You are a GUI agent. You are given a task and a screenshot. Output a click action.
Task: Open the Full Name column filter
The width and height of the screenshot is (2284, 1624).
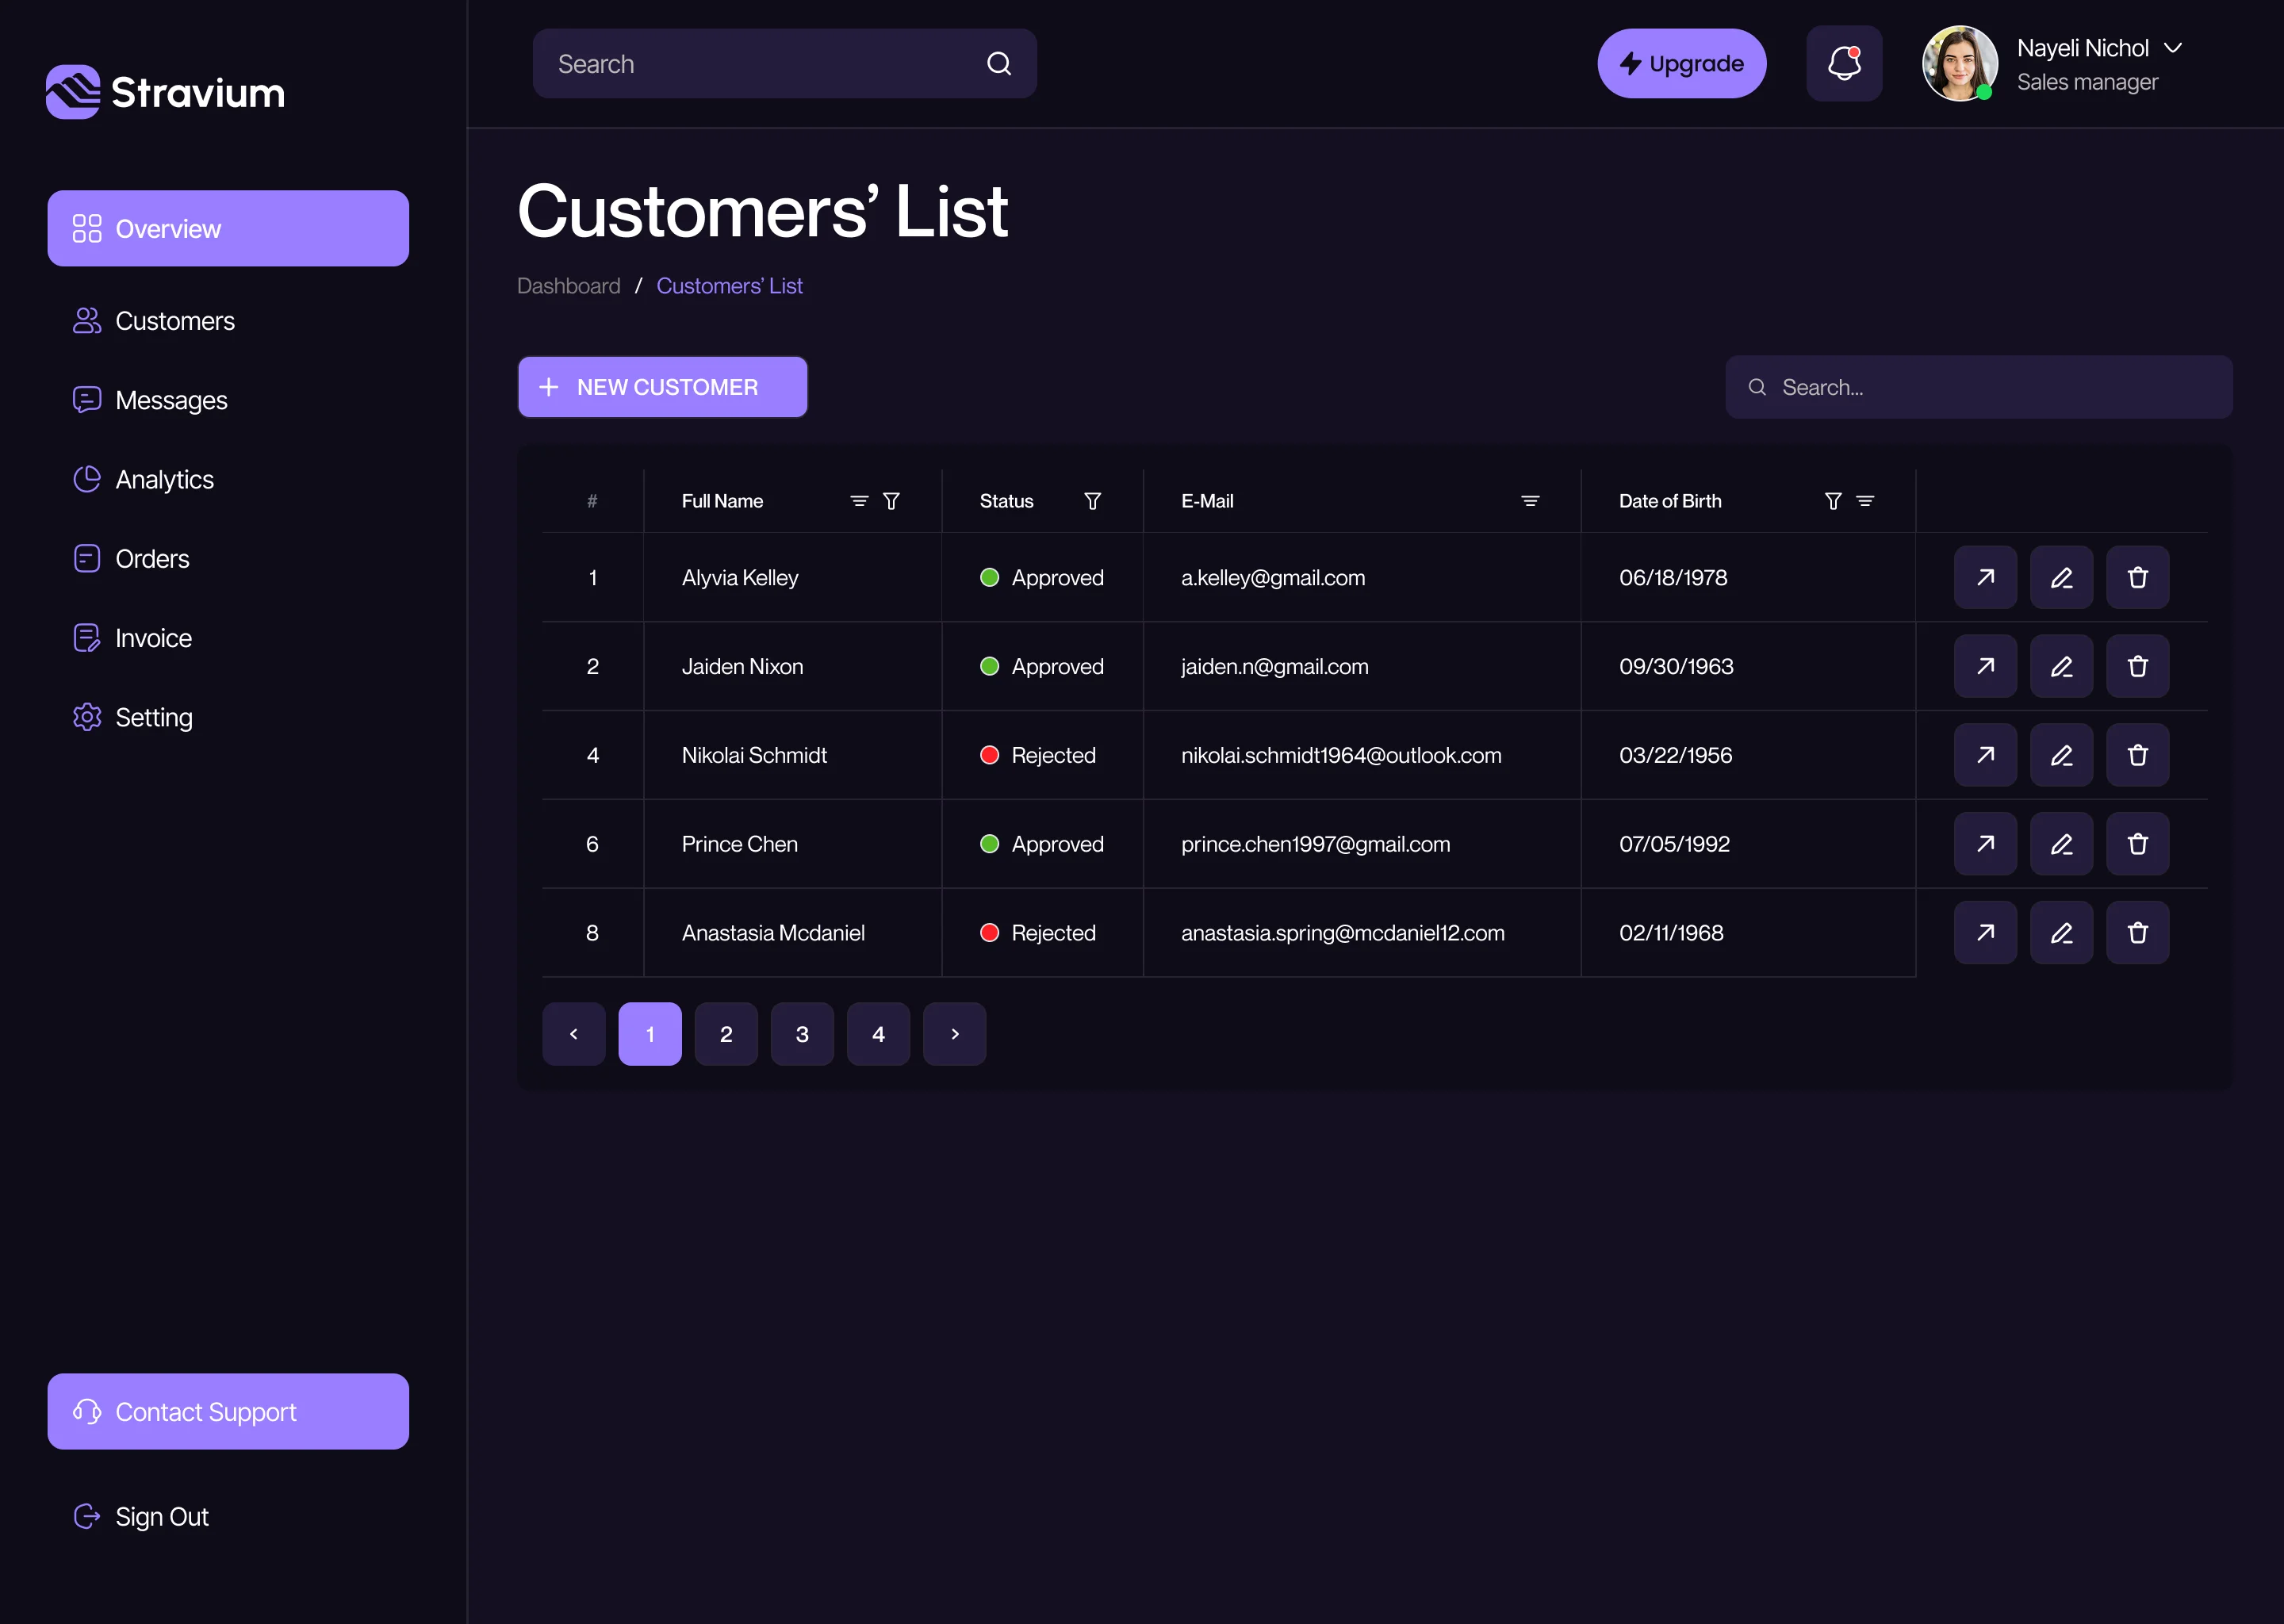[891, 501]
